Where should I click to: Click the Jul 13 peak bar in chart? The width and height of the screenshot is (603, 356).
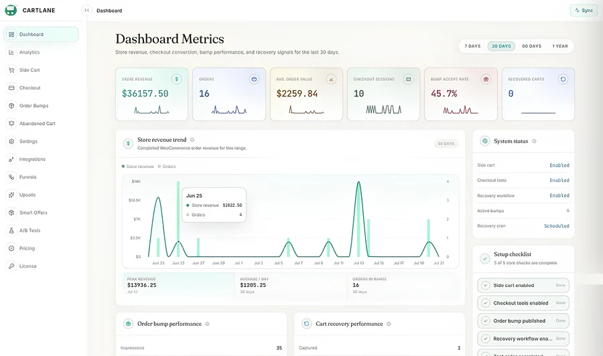click(359, 219)
